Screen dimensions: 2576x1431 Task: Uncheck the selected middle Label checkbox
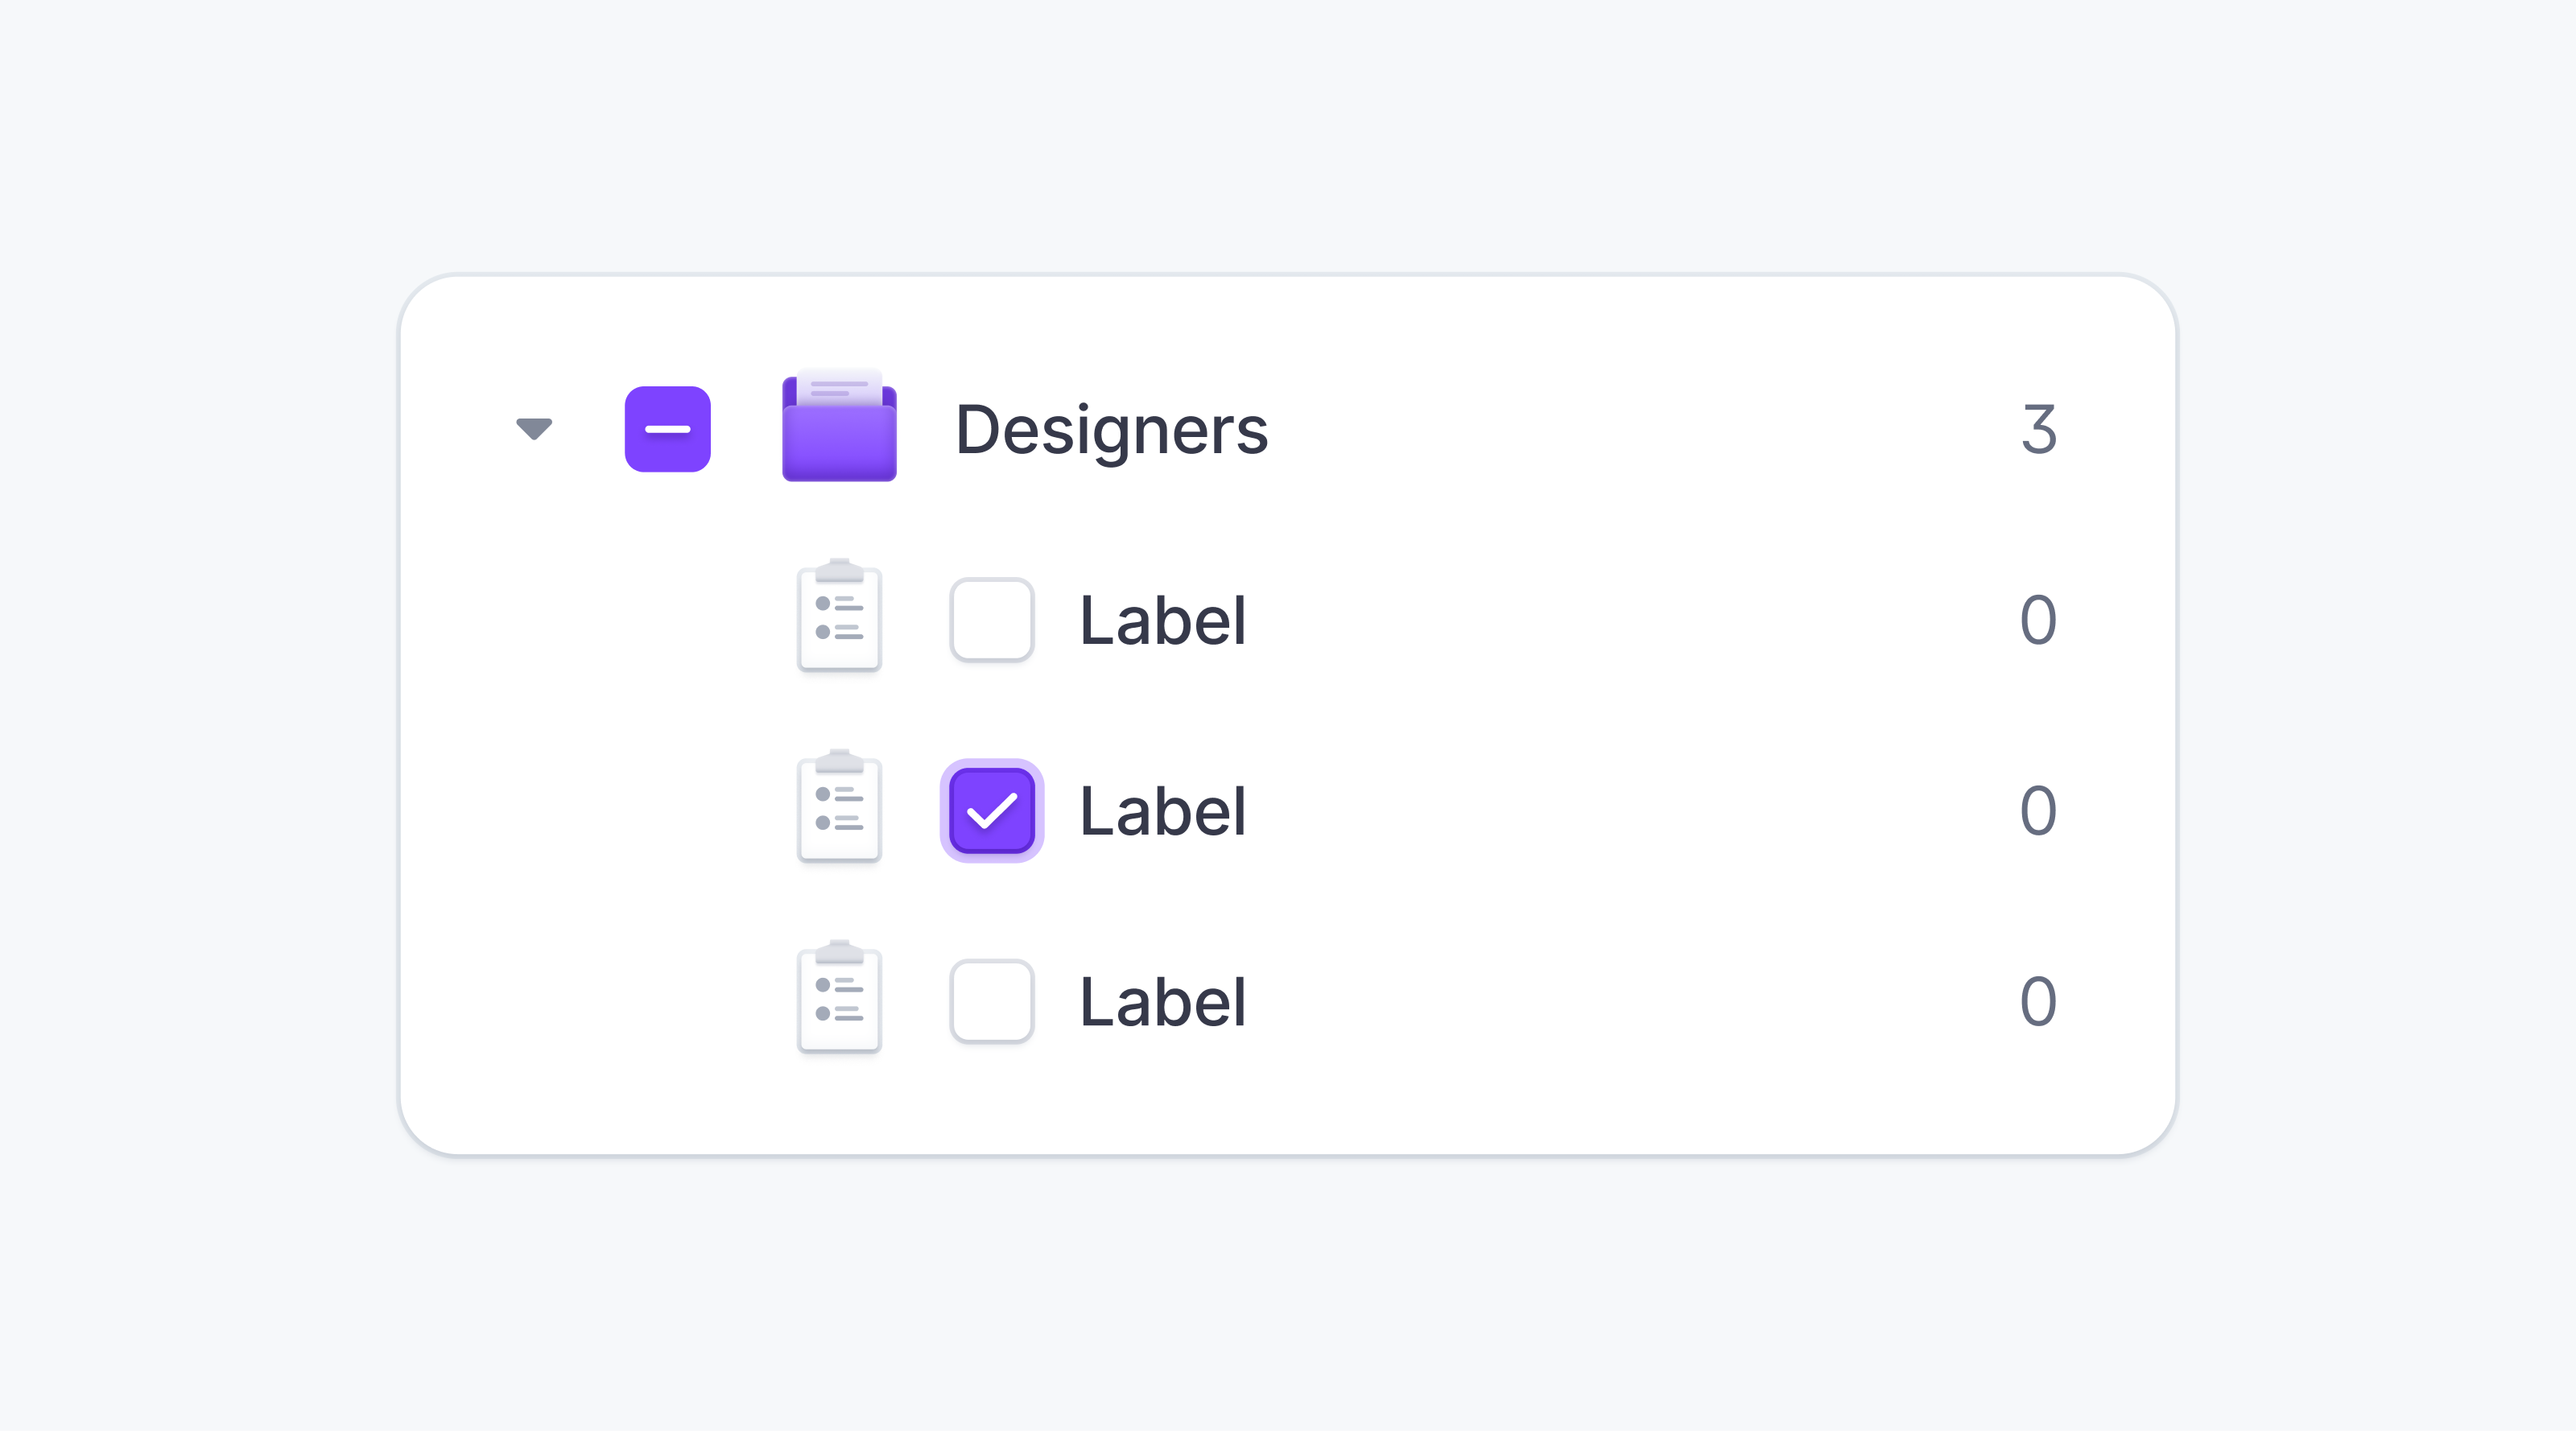point(991,808)
